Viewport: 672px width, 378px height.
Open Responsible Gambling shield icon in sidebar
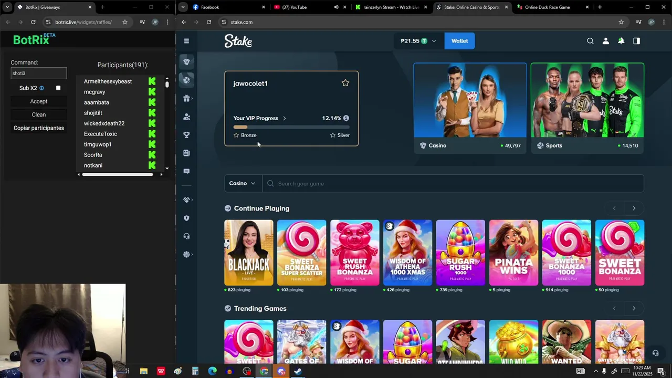click(186, 218)
